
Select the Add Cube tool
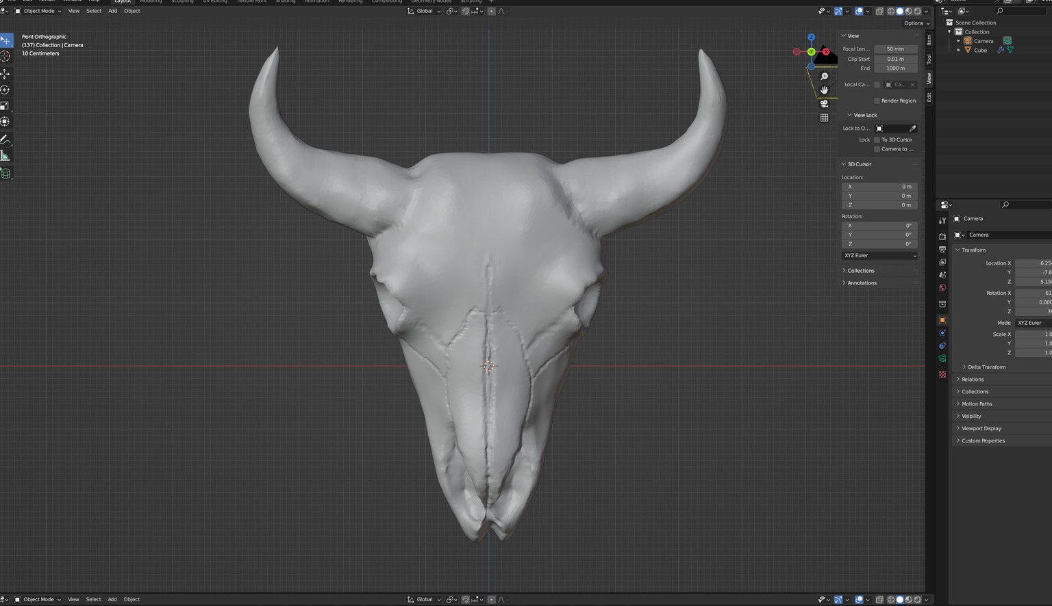pos(5,174)
